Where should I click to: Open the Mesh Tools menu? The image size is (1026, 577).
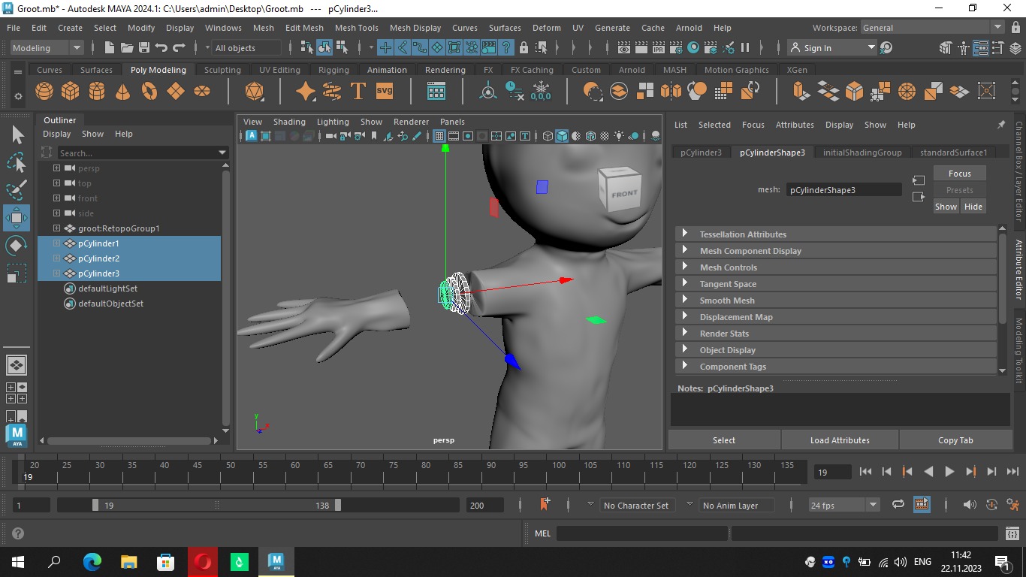coord(356,28)
